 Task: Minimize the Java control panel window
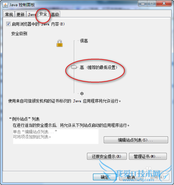(x=143, y=3)
